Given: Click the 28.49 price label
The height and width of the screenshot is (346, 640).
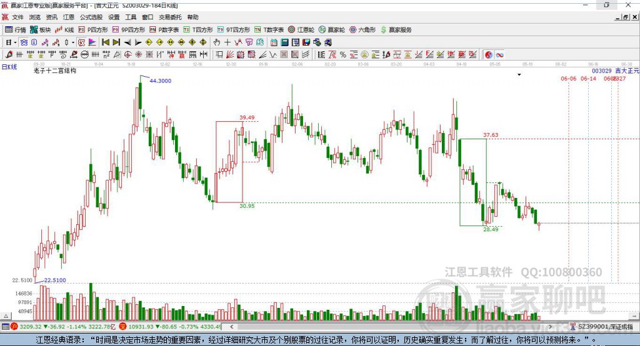Looking at the screenshot, I should tap(491, 229).
